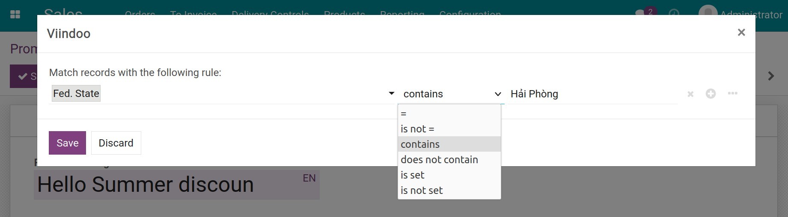The width and height of the screenshot is (788, 217).
Task: Click the apps grid menu icon
Action: tap(15, 14)
